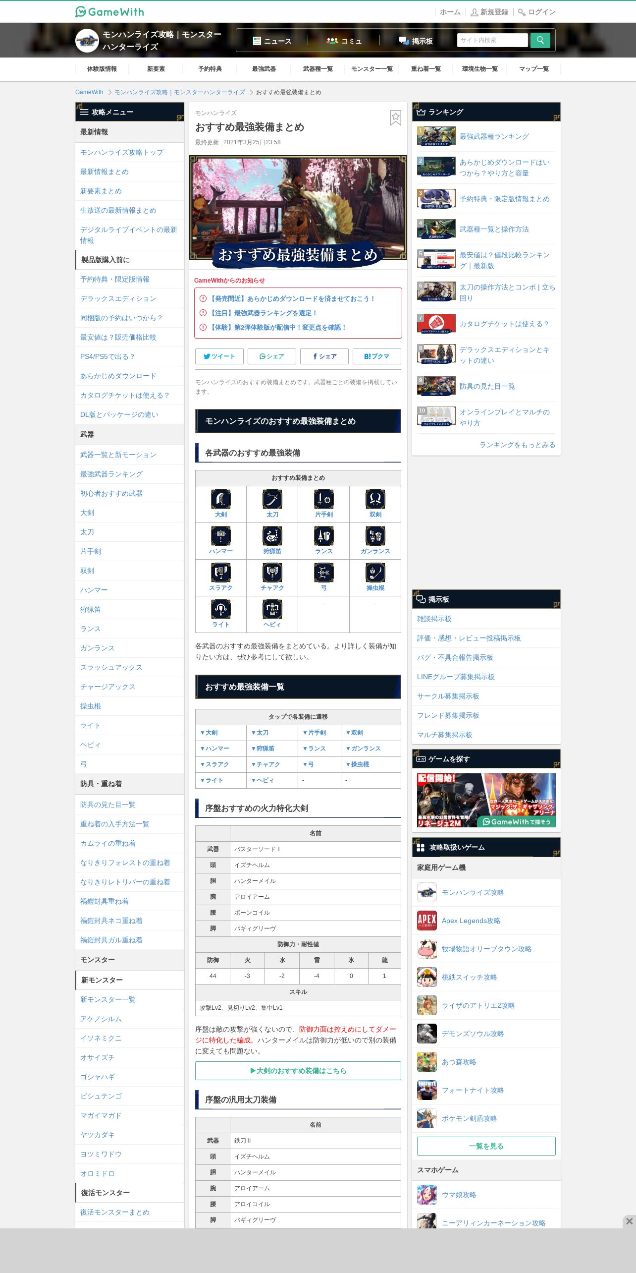636x1273 pixels.
Task: Click the モンハンライズ攻略 breadcrumb link
Action: tap(180, 92)
